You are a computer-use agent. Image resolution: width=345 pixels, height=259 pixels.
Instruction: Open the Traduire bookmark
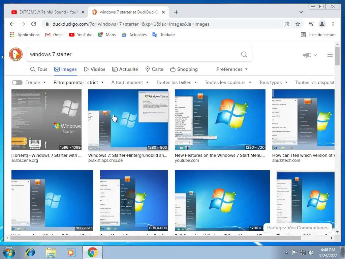point(163,35)
